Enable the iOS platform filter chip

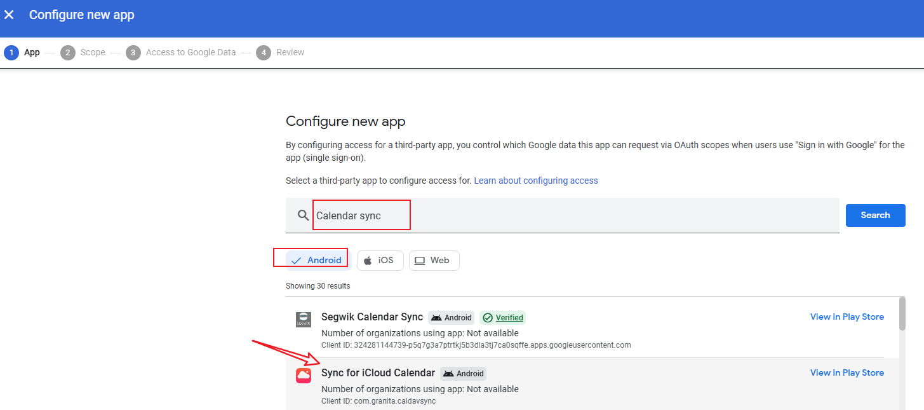click(x=380, y=261)
